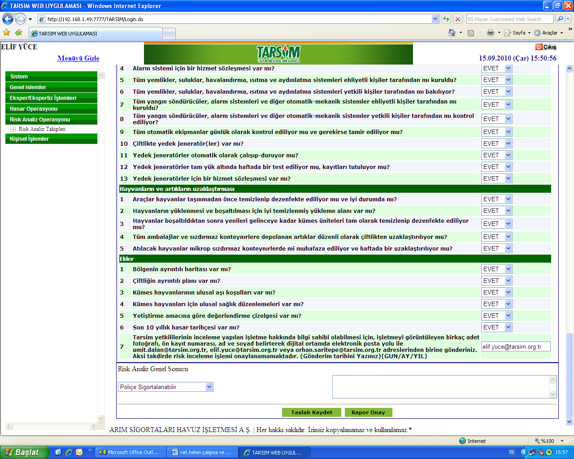Open the Kişisel İşlemler menu
Screen dimensions: 574x459
tap(51, 139)
